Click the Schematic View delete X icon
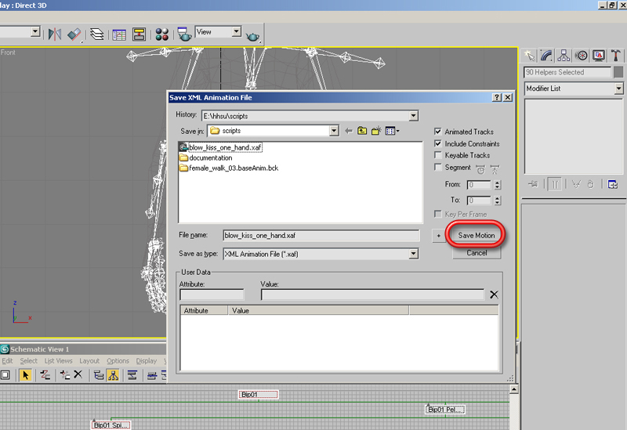 tap(78, 375)
